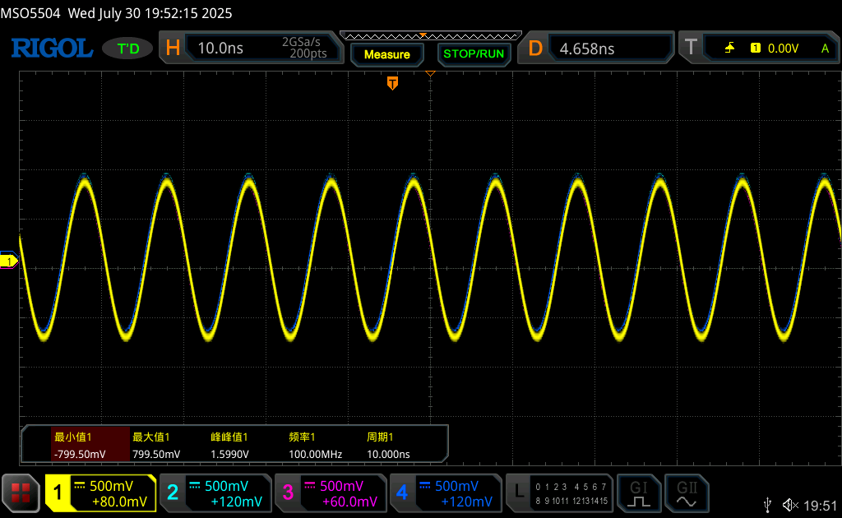Click the trigger source channel 1 badge
Viewport: 842px width, 518px height.
click(755, 49)
